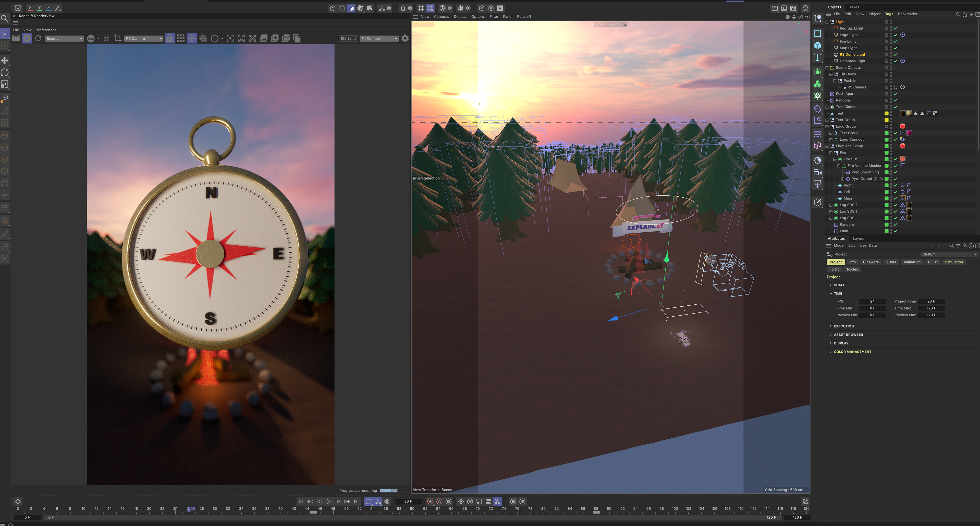Add a Text spline from the palette
This screenshot has width=980, height=526.
(x=817, y=57)
